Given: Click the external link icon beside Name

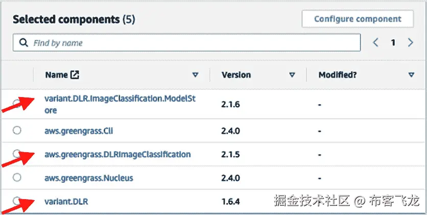Looking at the screenshot, I should click(75, 75).
